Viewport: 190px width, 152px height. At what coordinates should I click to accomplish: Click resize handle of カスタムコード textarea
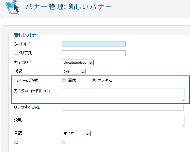pos(183,100)
